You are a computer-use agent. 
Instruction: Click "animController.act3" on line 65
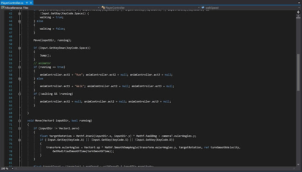coord(143,101)
